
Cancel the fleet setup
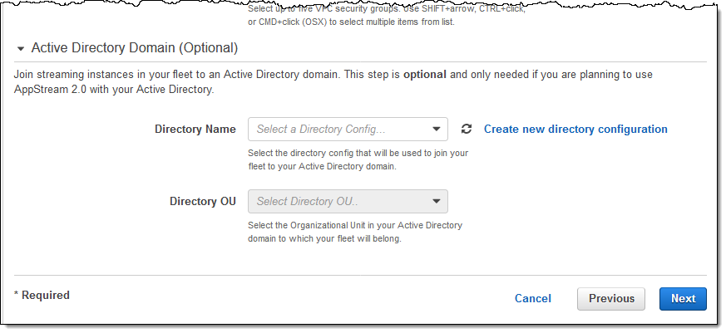tap(532, 299)
